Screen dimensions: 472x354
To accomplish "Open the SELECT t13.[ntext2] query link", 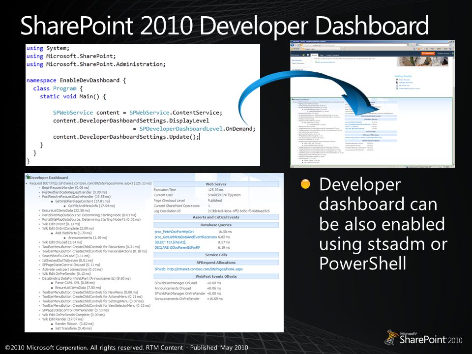I will point(171,242).
